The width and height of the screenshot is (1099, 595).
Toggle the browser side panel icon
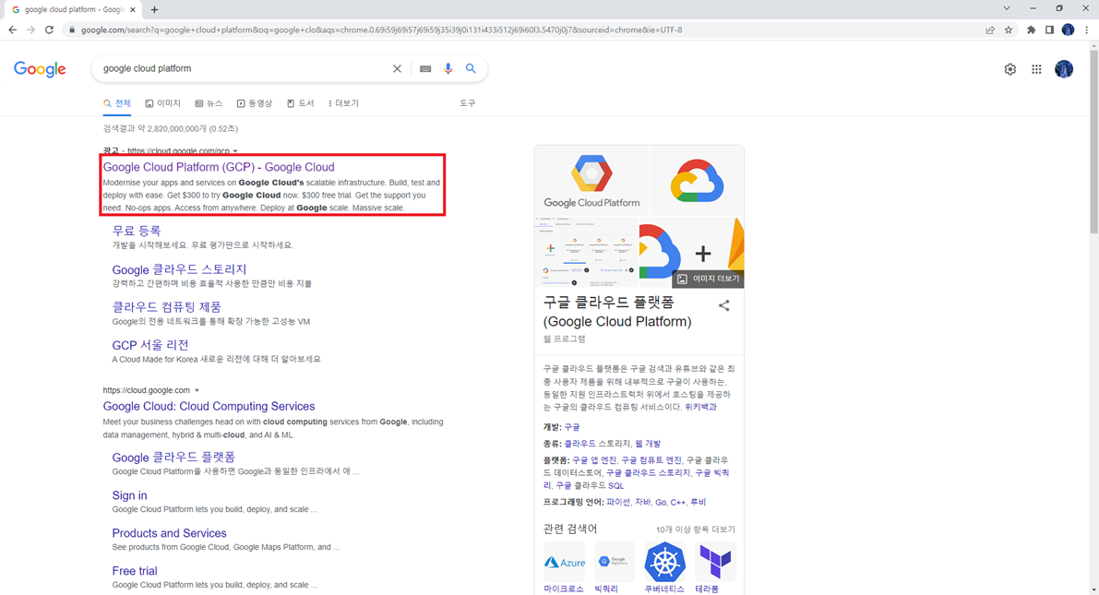[x=1049, y=30]
